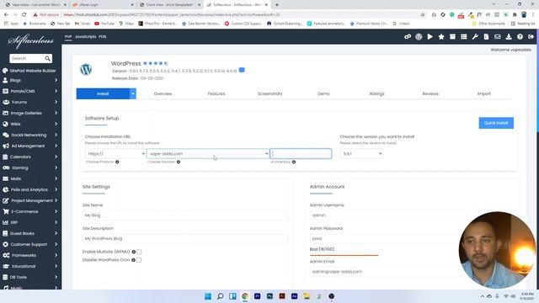Reload the page in the browser
This screenshot has width=539, height=303.
[24, 15]
